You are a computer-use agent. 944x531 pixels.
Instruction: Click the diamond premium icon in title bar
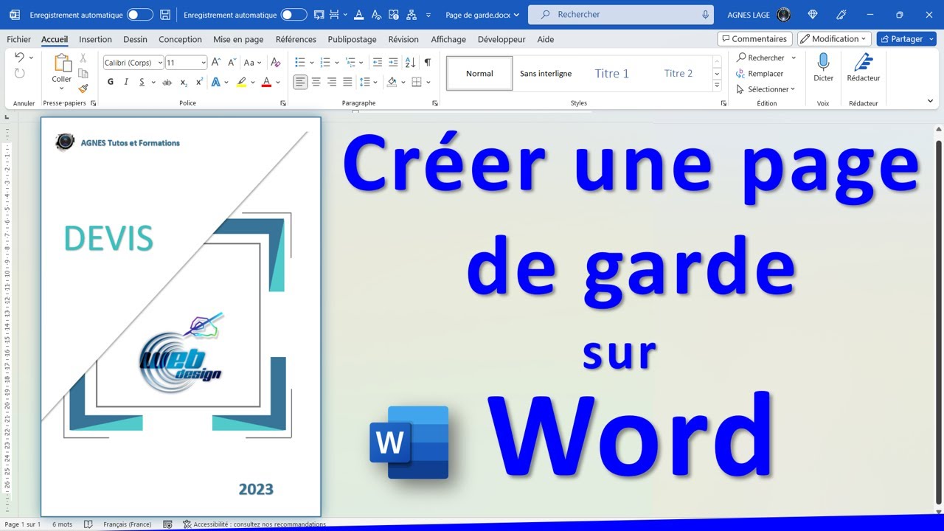813,15
